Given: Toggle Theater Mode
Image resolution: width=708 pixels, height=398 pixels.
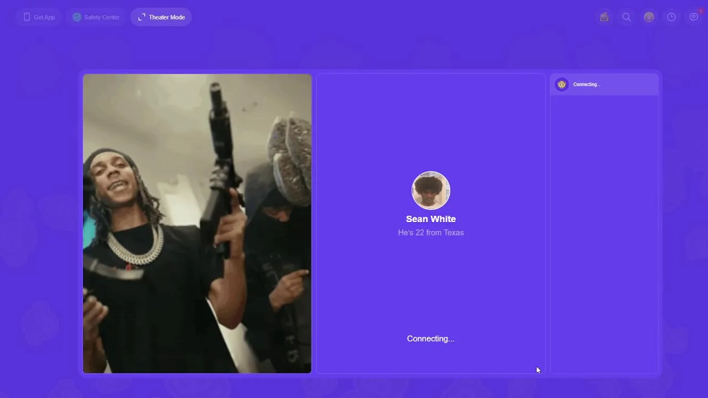Looking at the screenshot, I should click(161, 17).
